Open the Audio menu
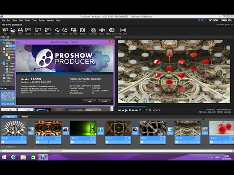 (x=27, y=20)
